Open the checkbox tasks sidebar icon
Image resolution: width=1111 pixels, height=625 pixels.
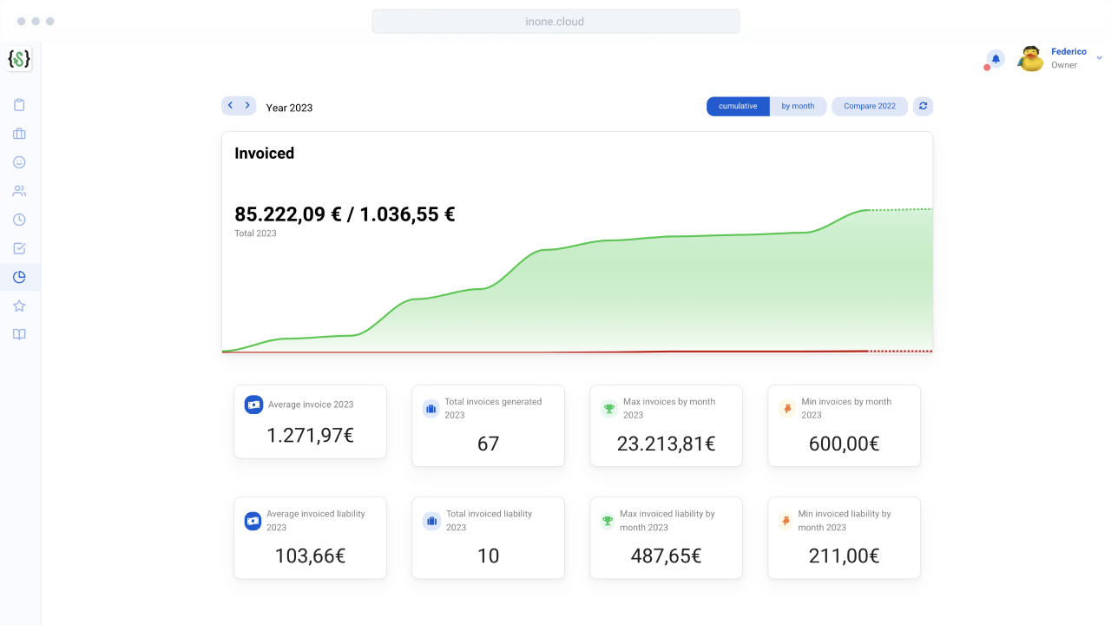point(19,248)
